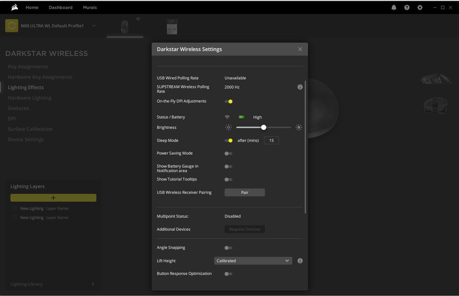Enable Show Battery Gauge in Notification area
This screenshot has height=296, width=459.
(x=228, y=167)
